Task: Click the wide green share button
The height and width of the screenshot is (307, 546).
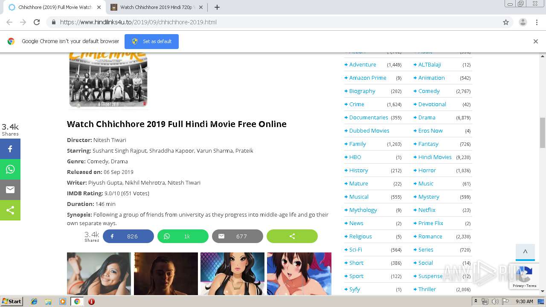Action: click(x=292, y=236)
